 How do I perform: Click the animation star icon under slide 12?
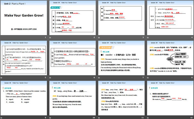(x=147, y=117)
